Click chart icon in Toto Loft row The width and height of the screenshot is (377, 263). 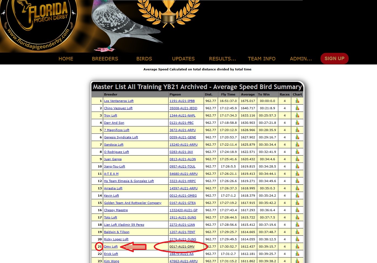[x=297, y=217]
